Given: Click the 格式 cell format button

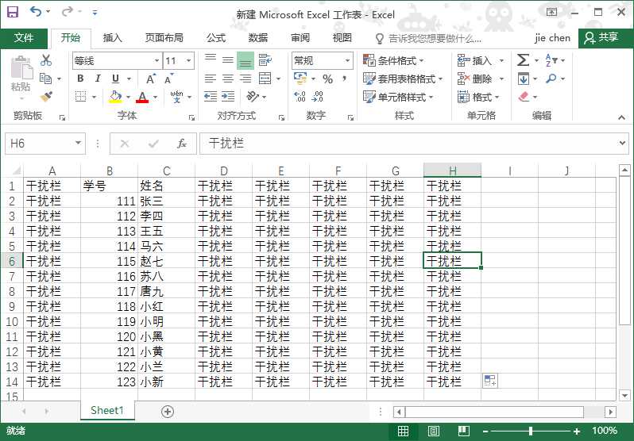Looking at the screenshot, I should 479,97.
